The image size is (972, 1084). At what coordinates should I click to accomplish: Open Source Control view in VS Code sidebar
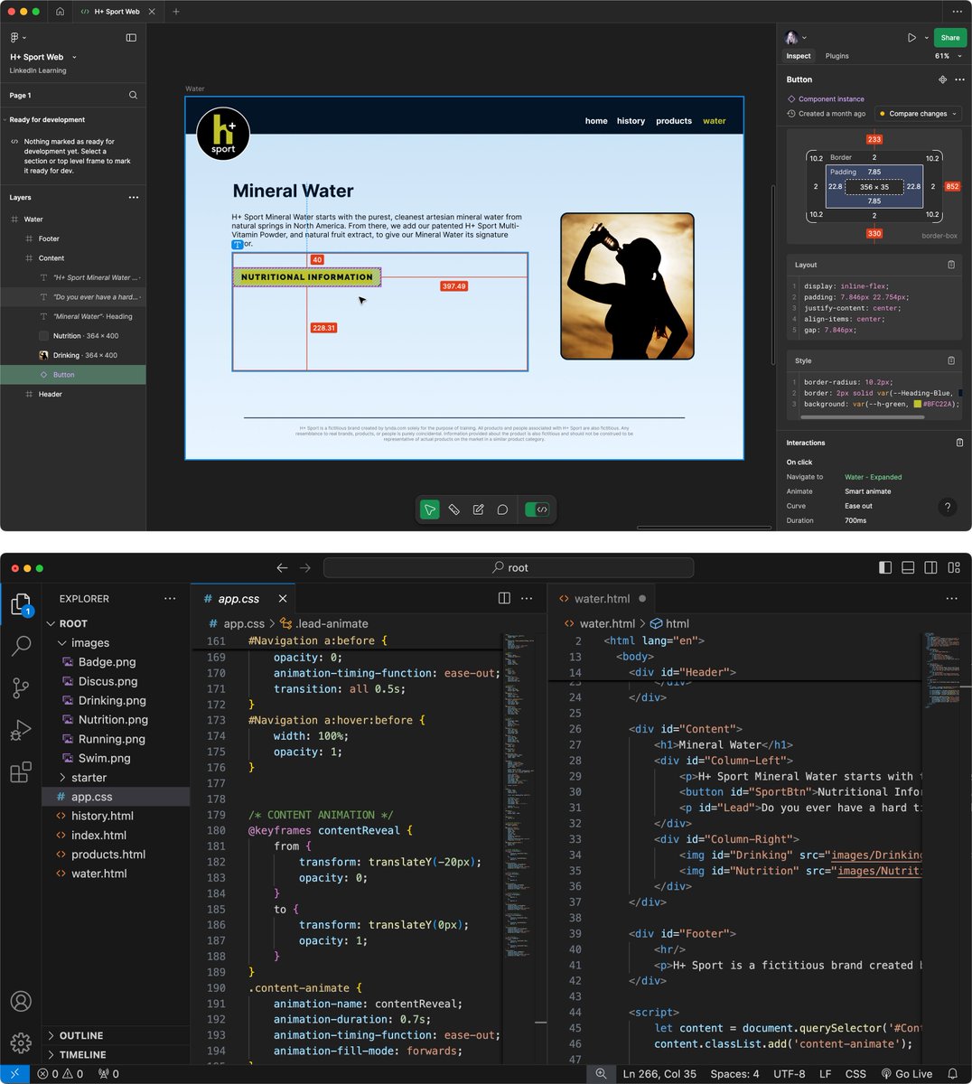(21, 687)
